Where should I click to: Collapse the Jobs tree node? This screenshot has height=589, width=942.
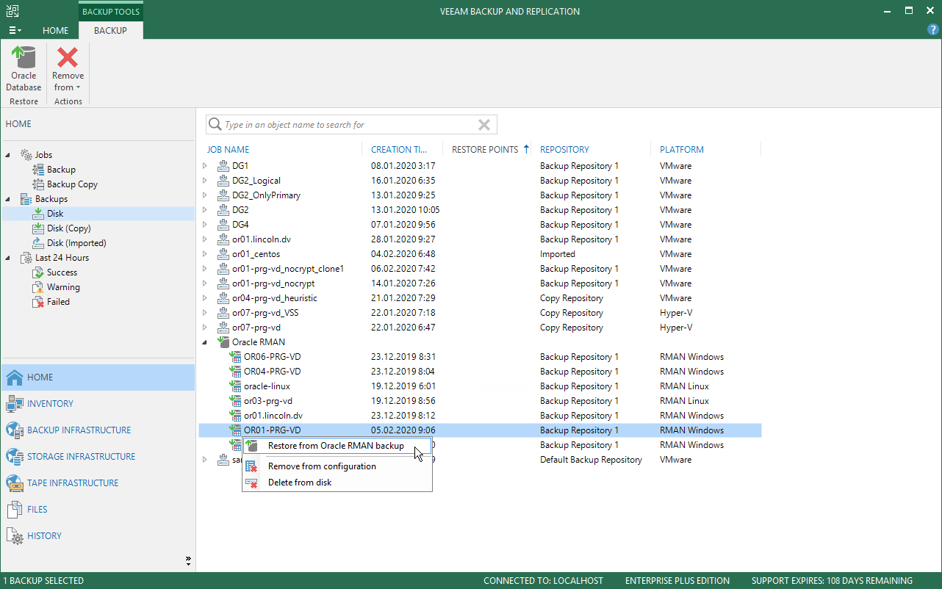[9, 155]
